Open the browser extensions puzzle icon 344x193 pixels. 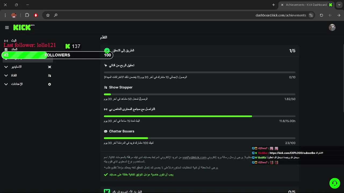click(27, 15)
